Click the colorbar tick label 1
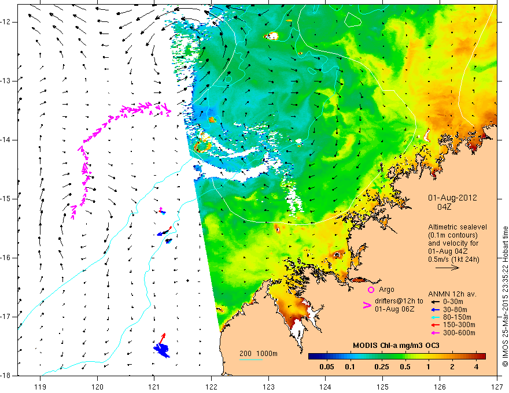The image size is (509, 393). point(429,367)
